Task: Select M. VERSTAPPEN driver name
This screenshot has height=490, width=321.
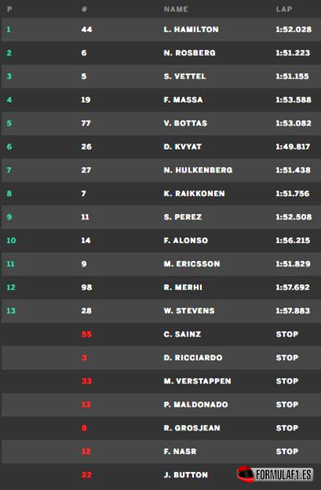Action: (x=198, y=381)
